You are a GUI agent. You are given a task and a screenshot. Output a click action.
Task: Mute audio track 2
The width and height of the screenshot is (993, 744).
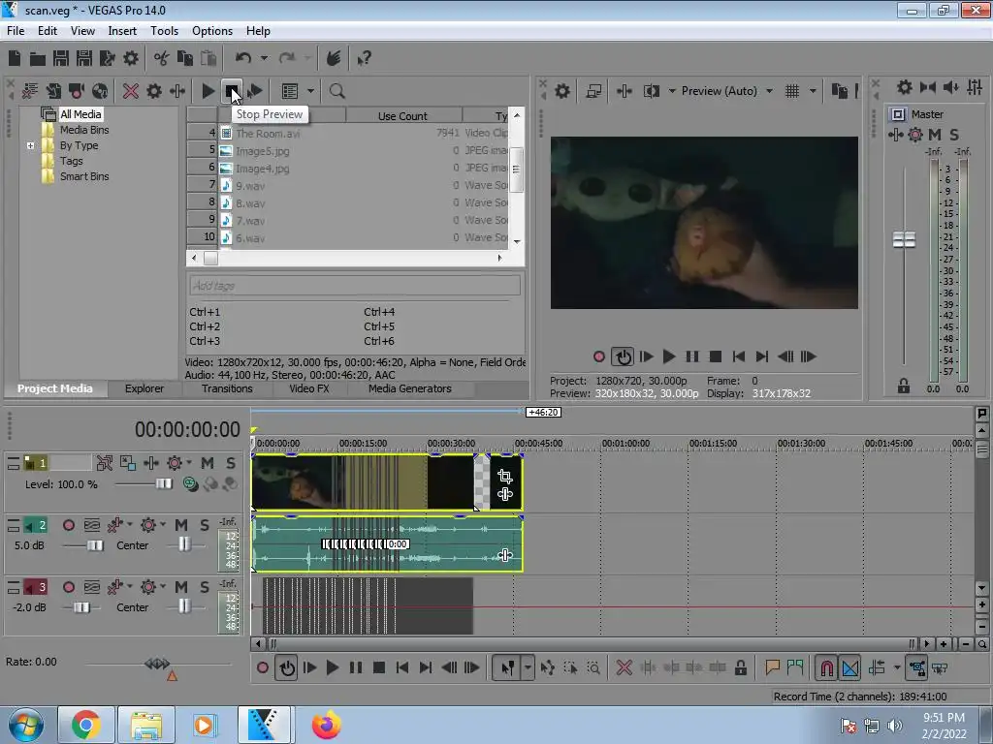181,525
